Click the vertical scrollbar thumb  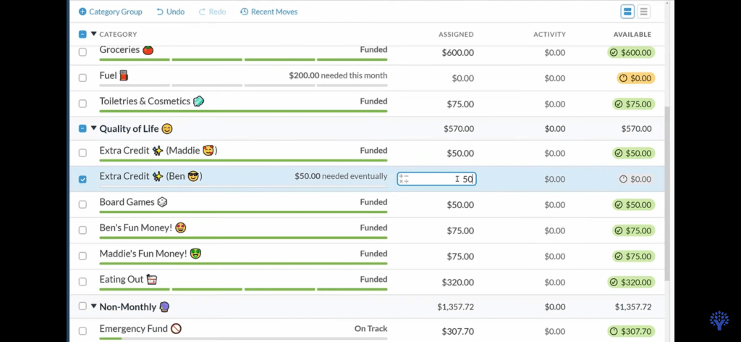point(666,193)
